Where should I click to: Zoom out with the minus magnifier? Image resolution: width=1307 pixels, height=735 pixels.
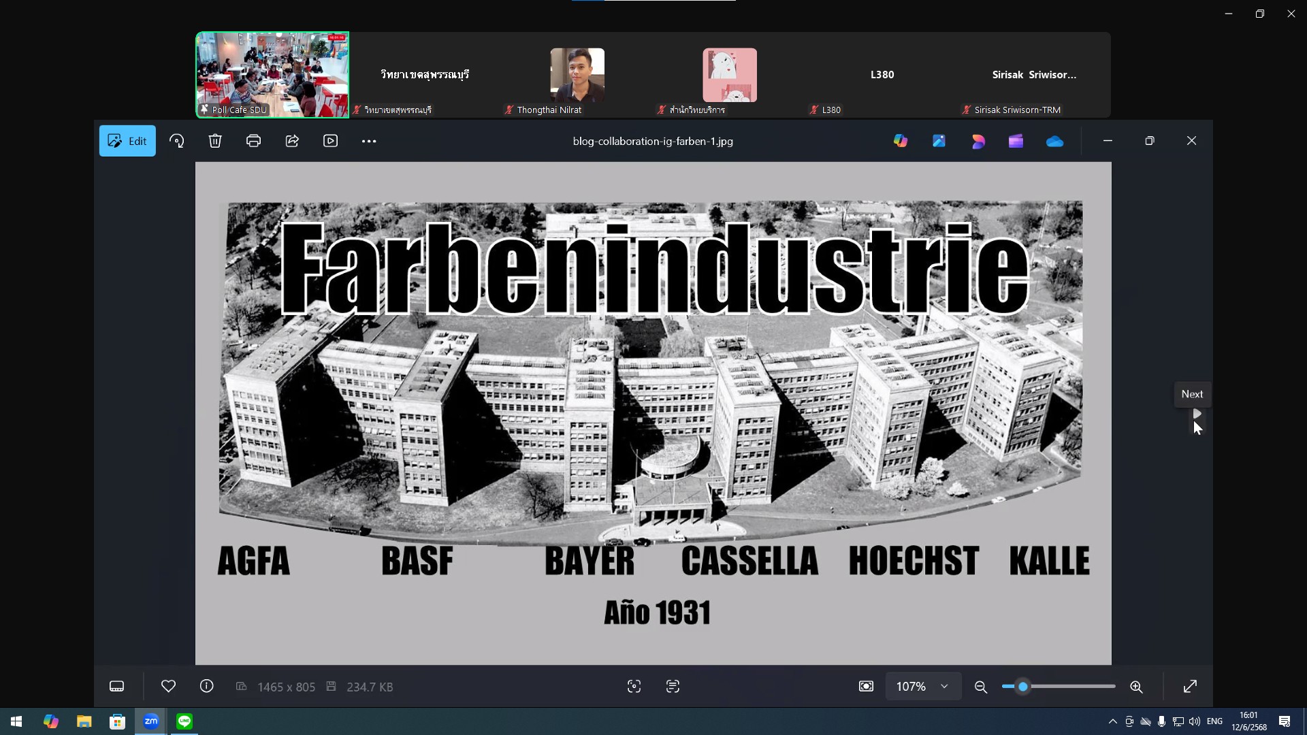tap(981, 687)
